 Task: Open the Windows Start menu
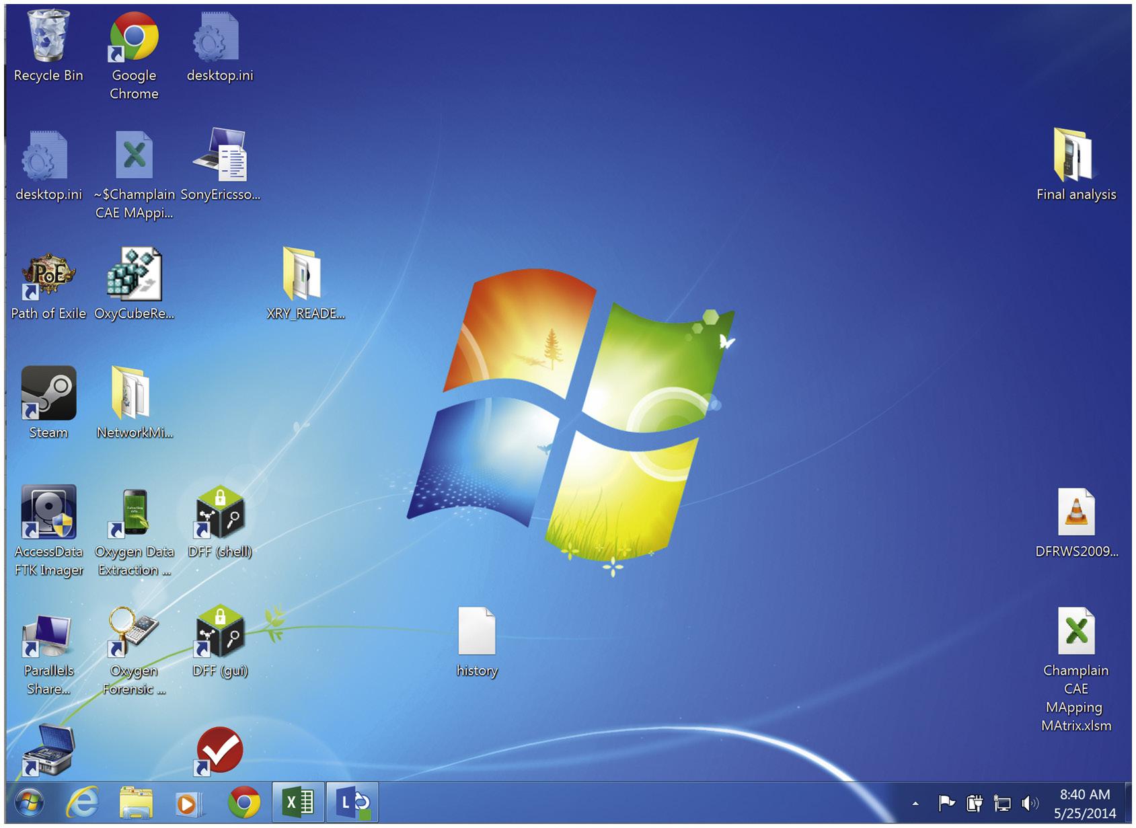(29, 802)
